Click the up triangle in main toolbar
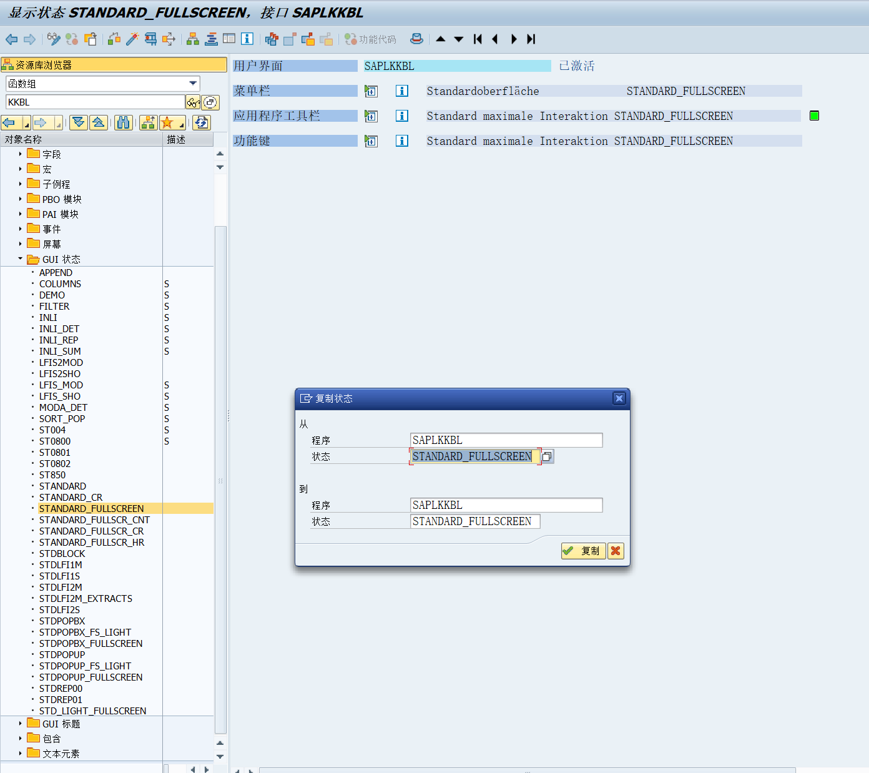This screenshot has height=773, width=869. pyautogui.click(x=441, y=39)
